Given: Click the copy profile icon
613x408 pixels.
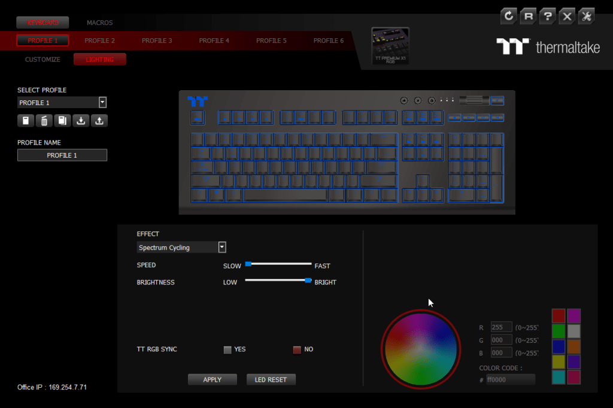Looking at the screenshot, I should (x=62, y=121).
